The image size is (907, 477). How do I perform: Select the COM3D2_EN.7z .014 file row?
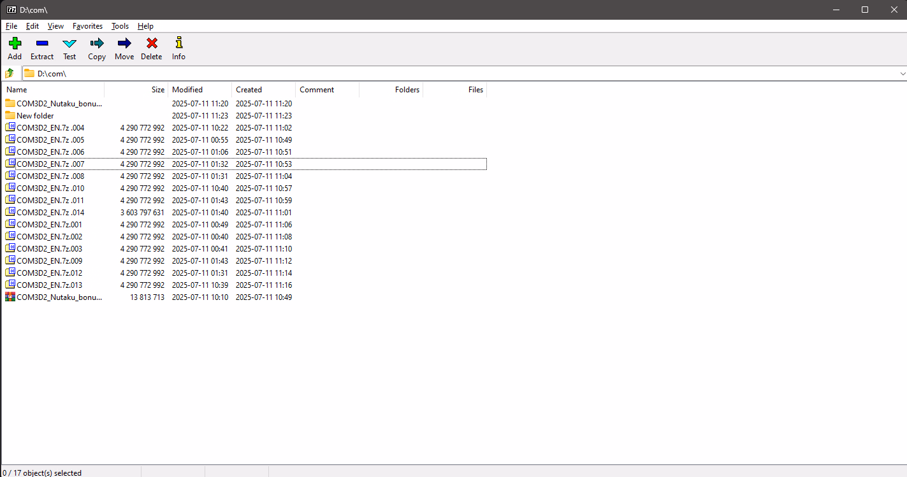coord(50,213)
